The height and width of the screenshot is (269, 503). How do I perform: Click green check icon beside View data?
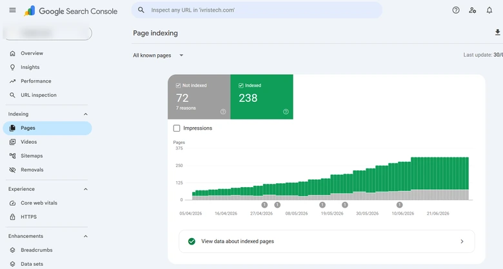[x=192, y=241]
